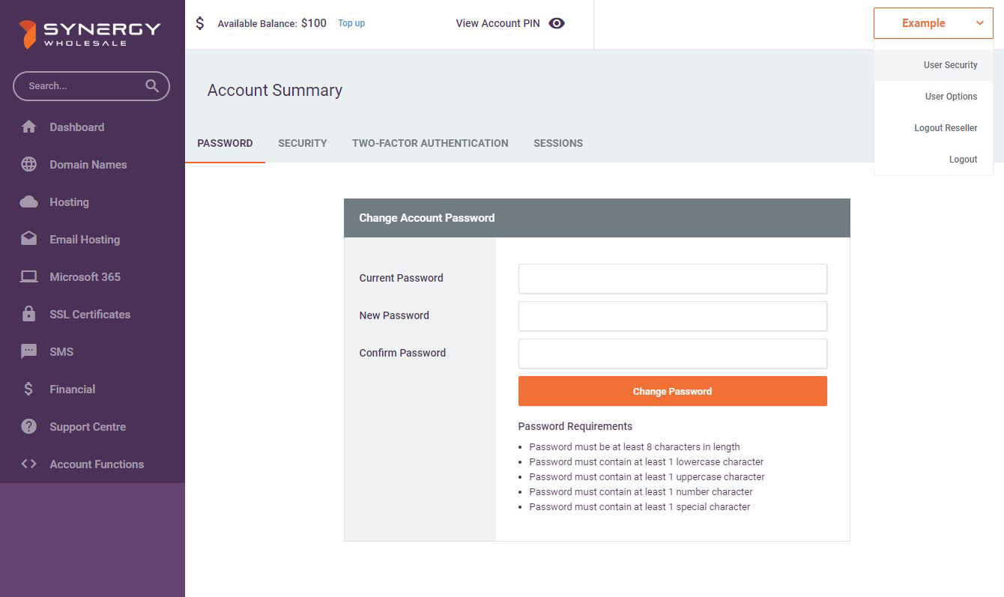Click the search magnifier icon

click(x=152, y=86)
